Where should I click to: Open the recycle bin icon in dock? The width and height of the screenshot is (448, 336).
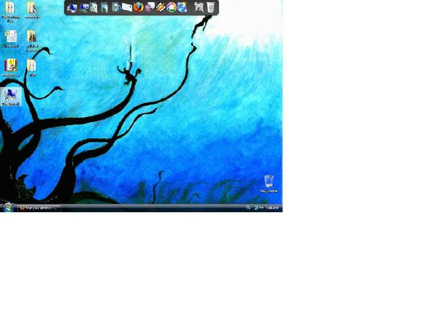[x=211, y=7]
